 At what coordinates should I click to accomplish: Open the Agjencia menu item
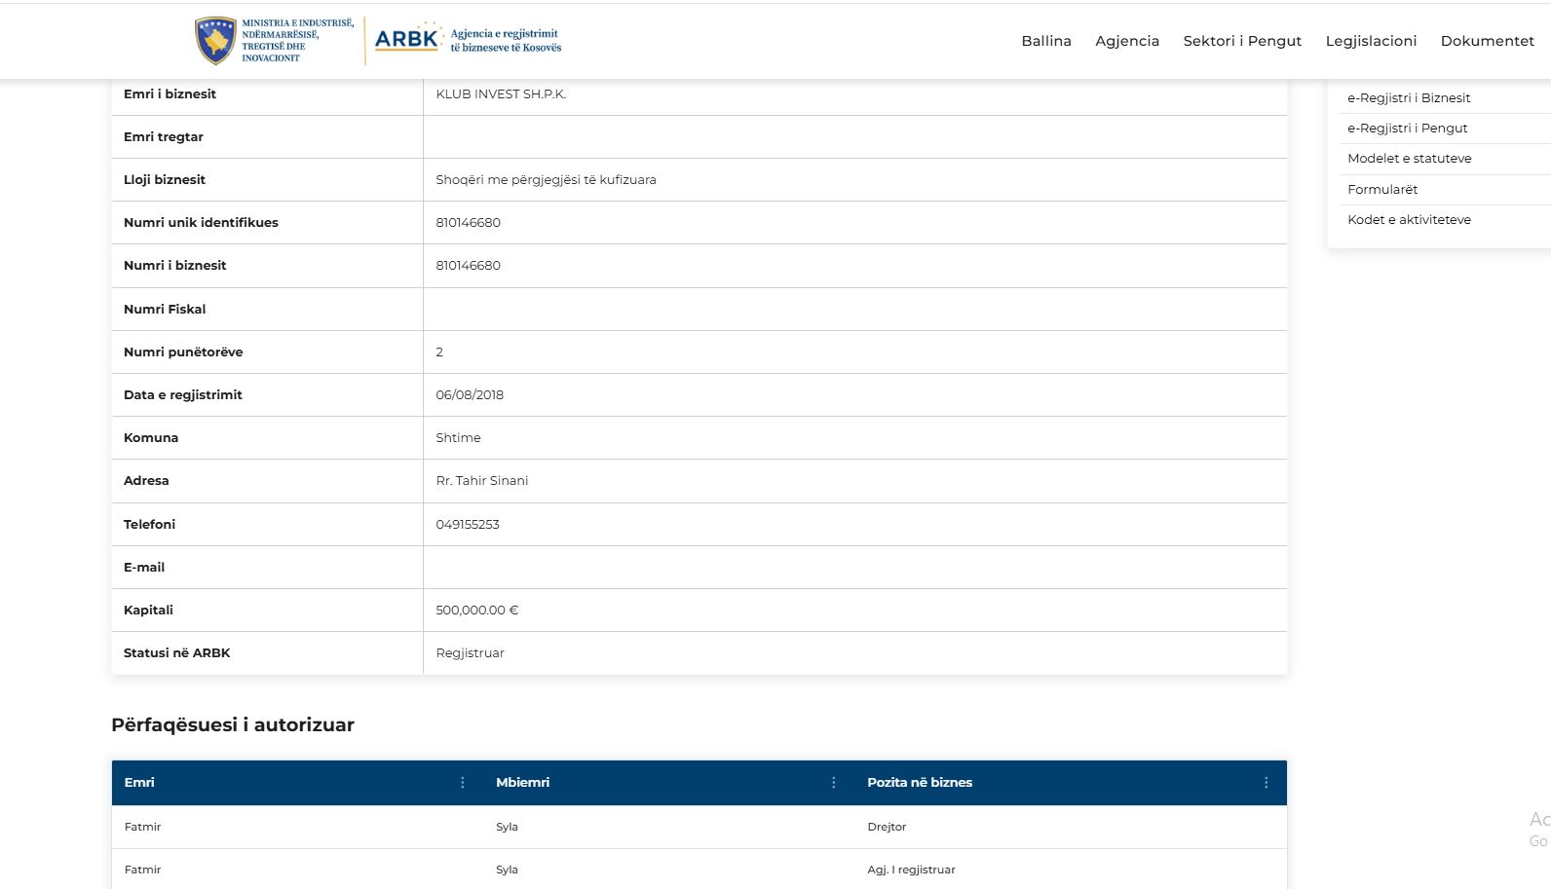(1126, 41)
